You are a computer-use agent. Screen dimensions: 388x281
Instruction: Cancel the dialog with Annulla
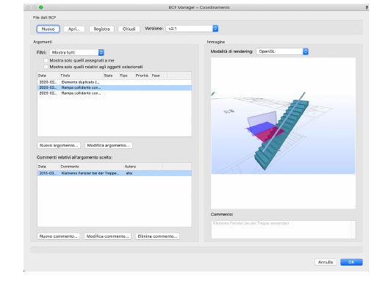click(x=326, y=262)
